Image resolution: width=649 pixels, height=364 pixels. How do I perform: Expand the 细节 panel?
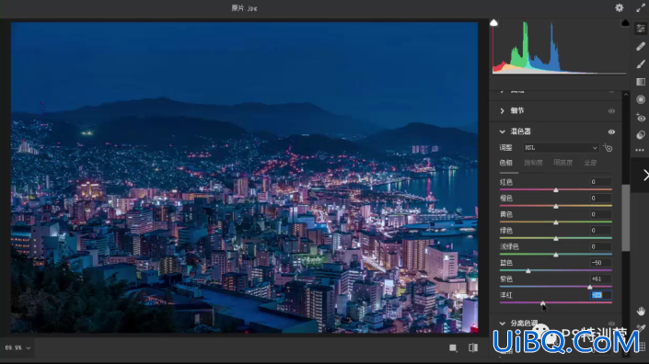tap(502, 110)
